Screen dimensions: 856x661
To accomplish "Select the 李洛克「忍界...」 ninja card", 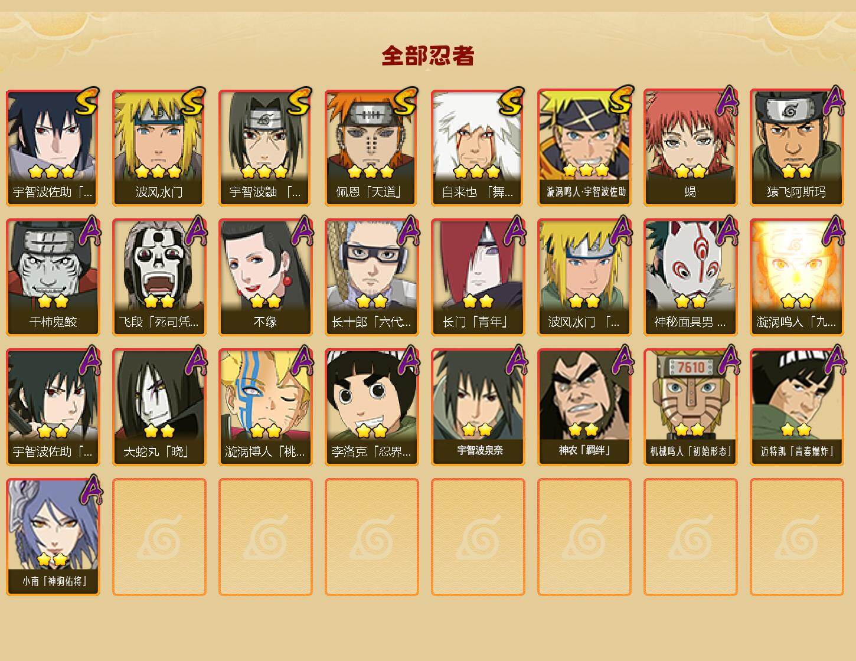I will 372,407.
